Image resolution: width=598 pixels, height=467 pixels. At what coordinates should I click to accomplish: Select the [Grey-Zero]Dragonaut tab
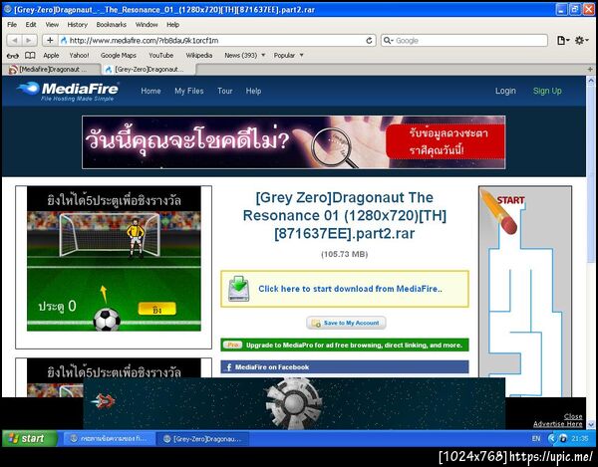click(x=149, y=70)
